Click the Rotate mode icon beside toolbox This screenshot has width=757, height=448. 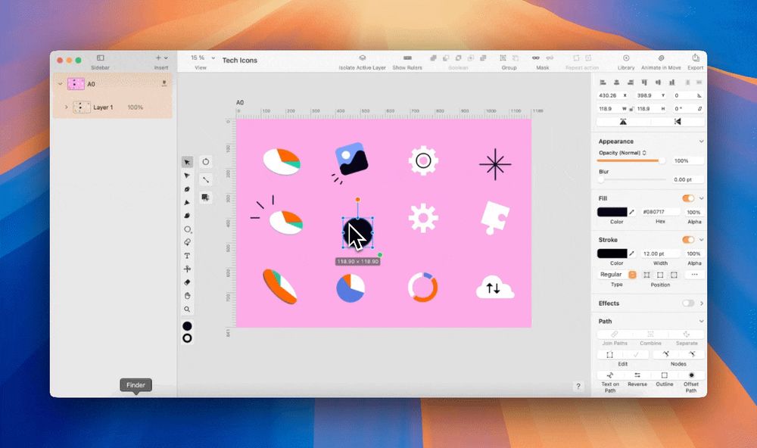coord(206,162)
